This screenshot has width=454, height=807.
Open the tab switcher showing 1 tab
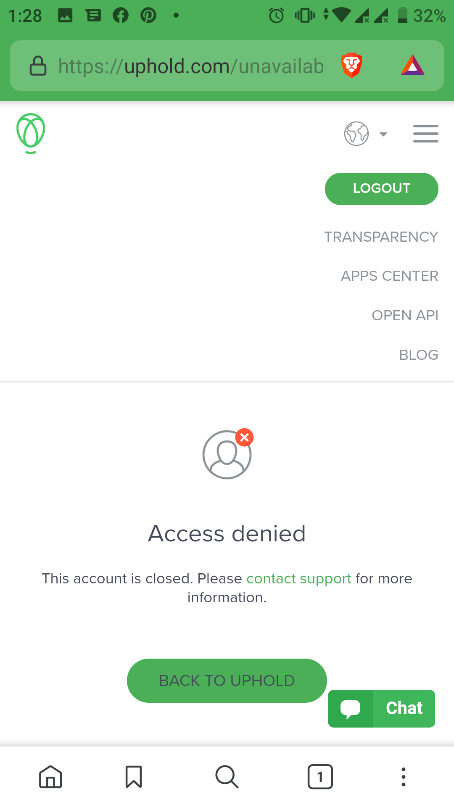tap(320, 776)
